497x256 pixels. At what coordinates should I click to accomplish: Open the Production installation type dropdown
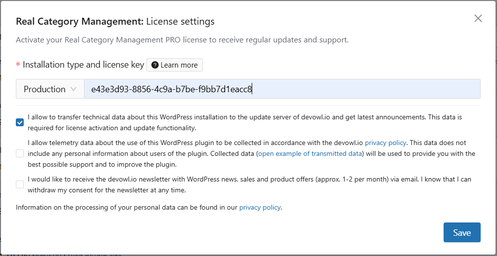tap(50, 89)
